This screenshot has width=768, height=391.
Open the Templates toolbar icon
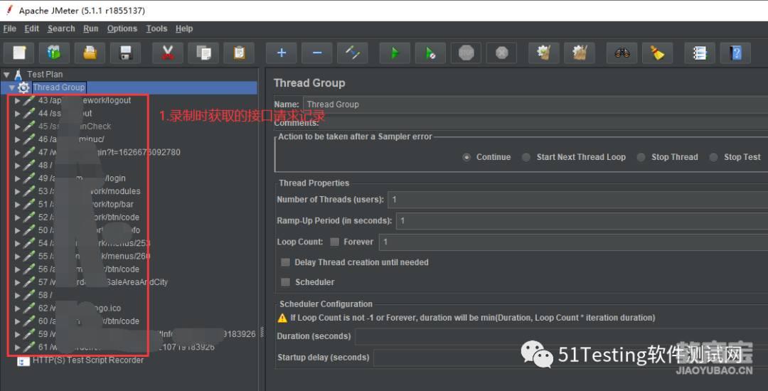pos(54,53)
